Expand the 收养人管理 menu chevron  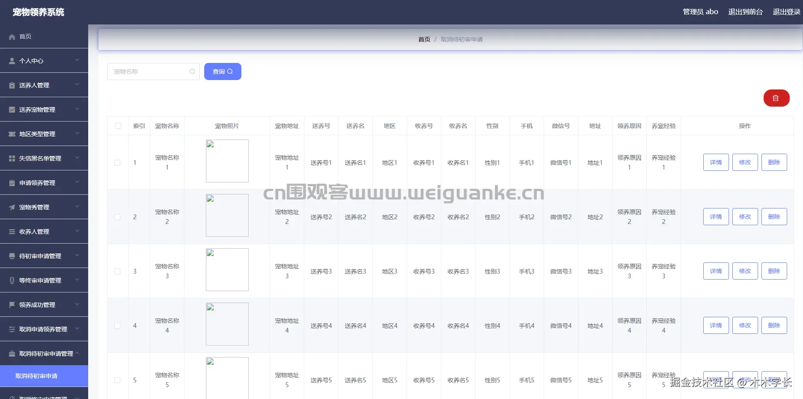(77, 231)
